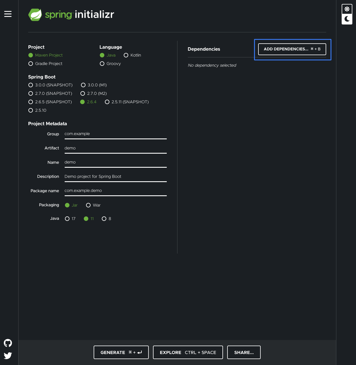The height and width of the screenshot is (365, 356).
Task: Select Maven Project option
Action: [46, 55]
